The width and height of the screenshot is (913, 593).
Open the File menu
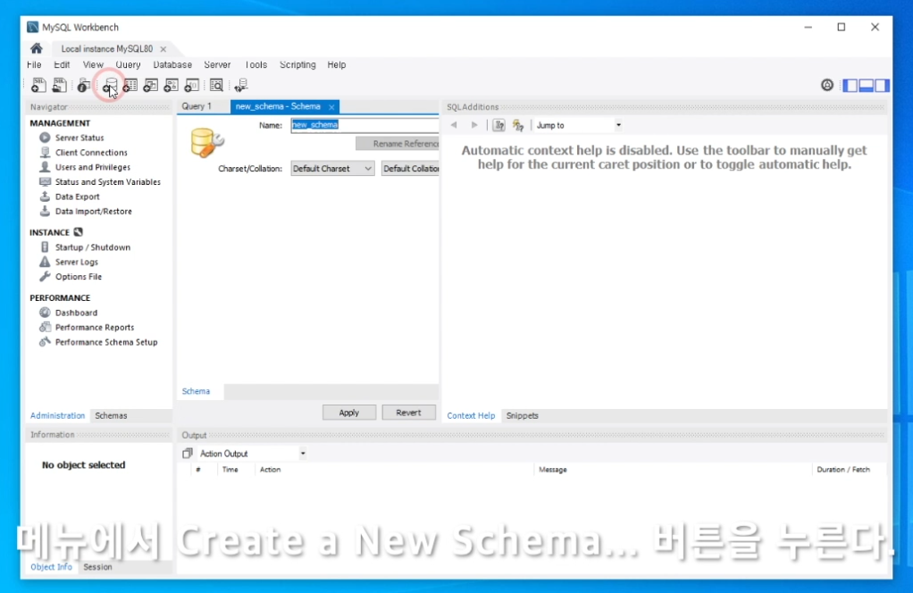click(34, 64)
